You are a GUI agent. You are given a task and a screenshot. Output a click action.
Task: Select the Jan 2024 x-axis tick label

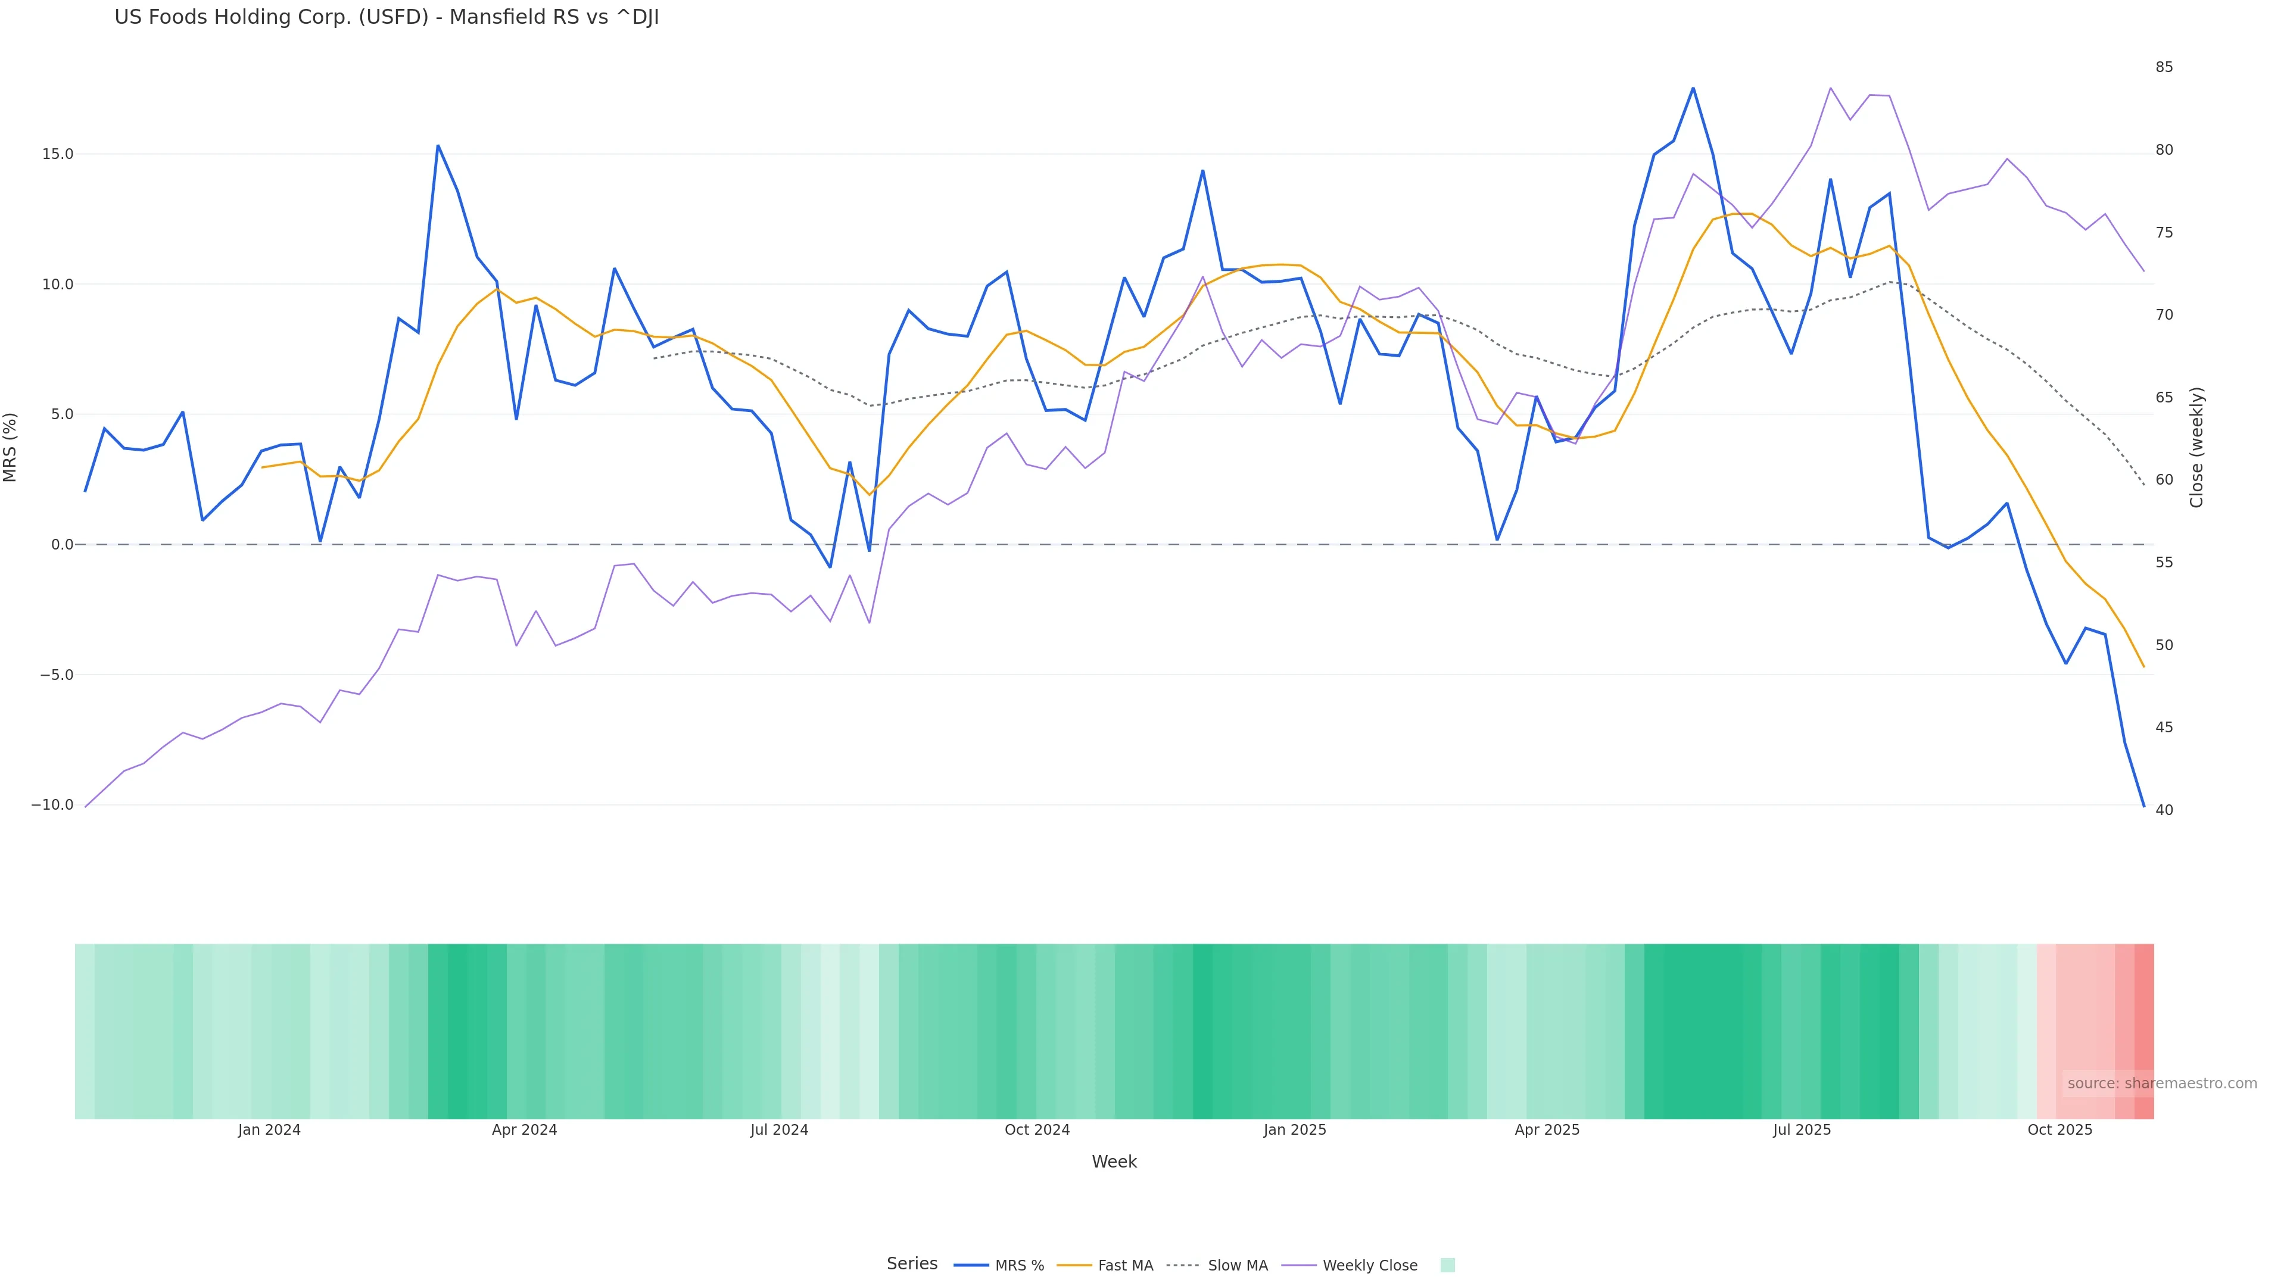click(x=269, y=1130)
